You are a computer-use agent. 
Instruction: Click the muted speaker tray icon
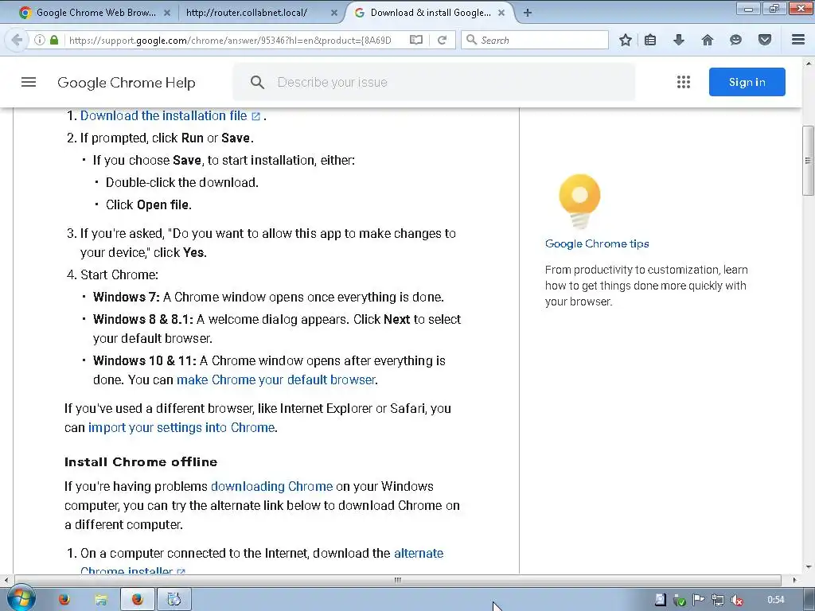[736, 600]
